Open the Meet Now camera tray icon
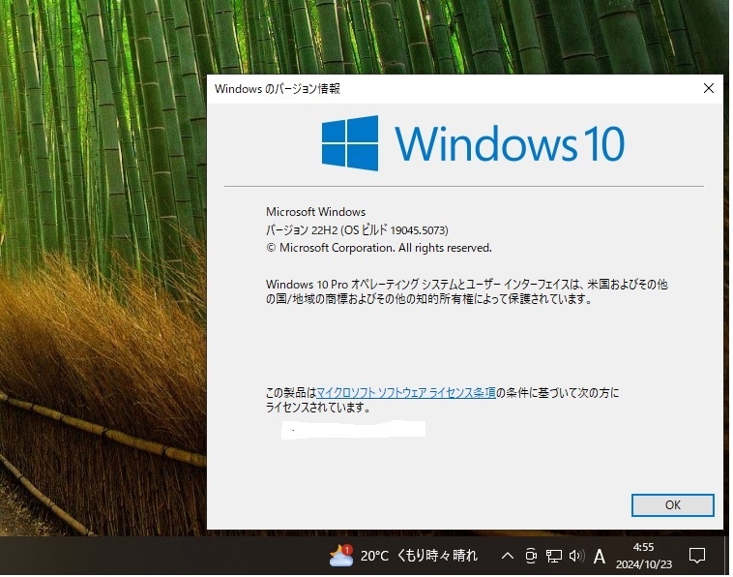733x577 pixels. [x=531, y=556]
